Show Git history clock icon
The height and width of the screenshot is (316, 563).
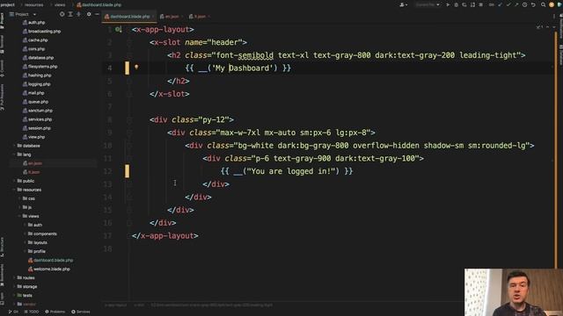pyautogui.click(x=525, y=4)
